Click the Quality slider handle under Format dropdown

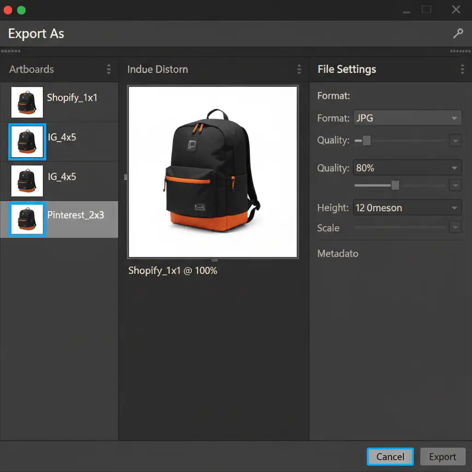click(366, 141)
